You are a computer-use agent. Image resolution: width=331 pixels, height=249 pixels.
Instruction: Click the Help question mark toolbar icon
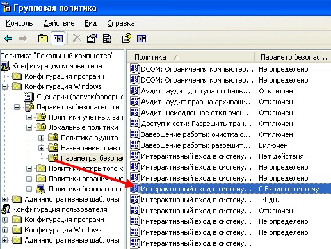[126, 38]
